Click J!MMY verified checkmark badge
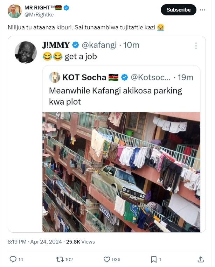 (x=75, y=45)
